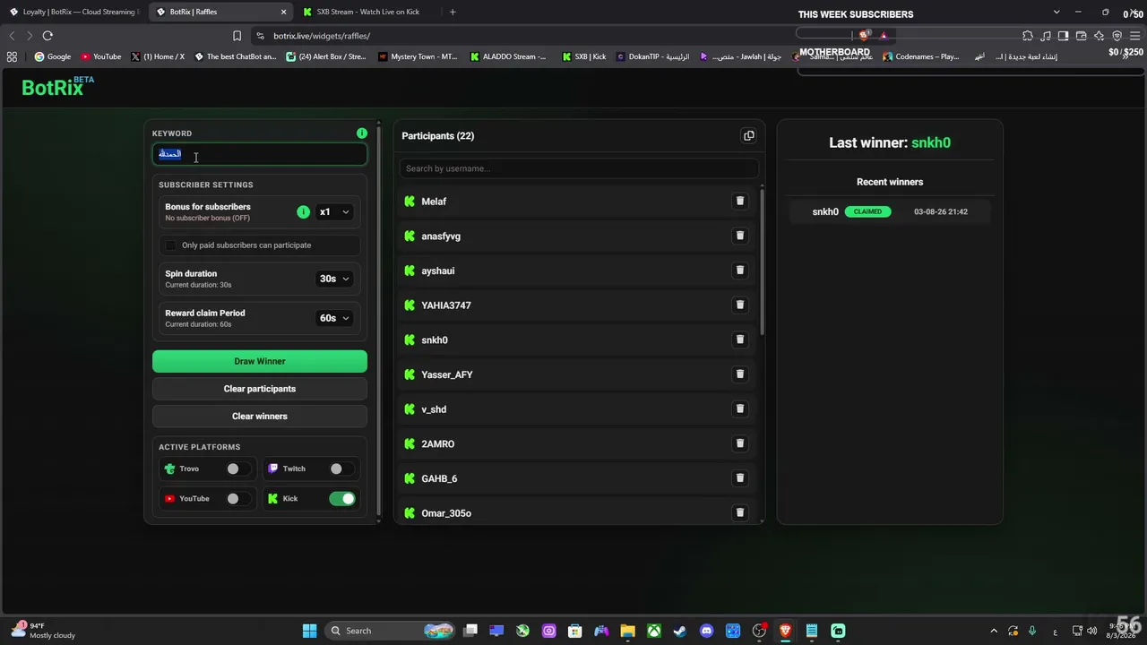Screen dimensions: 1147x645
Task: Open Xbox app from the taskbar
Action: pyautogui.click(x=654, y=631)
